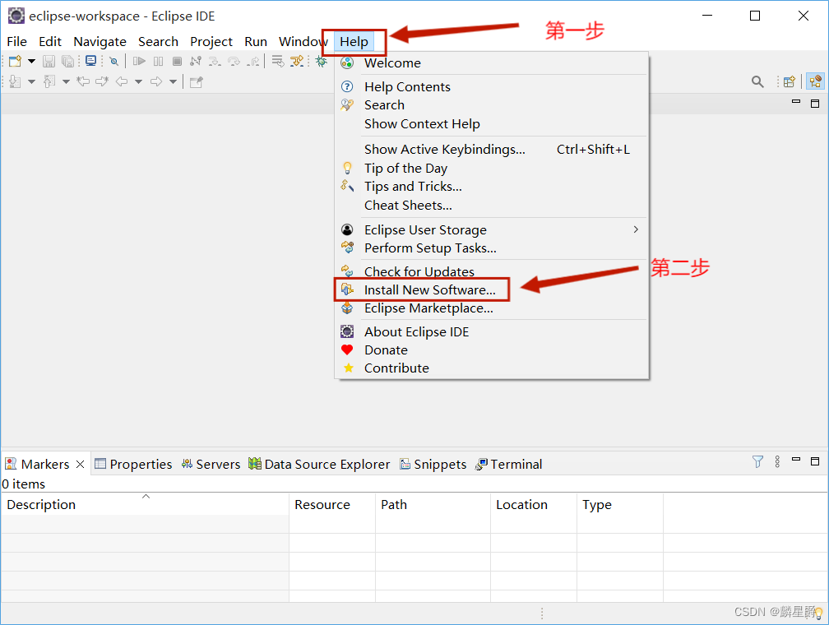Open the Markers filter icon
The width and height of the screenshot is (829, 625).
coord(757,461)
